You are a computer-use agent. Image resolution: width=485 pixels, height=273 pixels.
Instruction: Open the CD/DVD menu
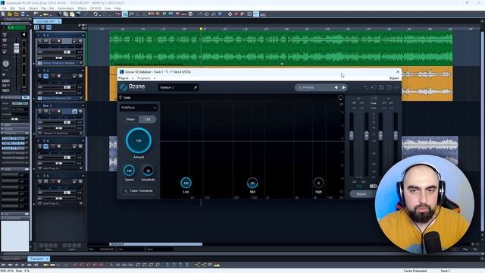(x=95, y=8)
